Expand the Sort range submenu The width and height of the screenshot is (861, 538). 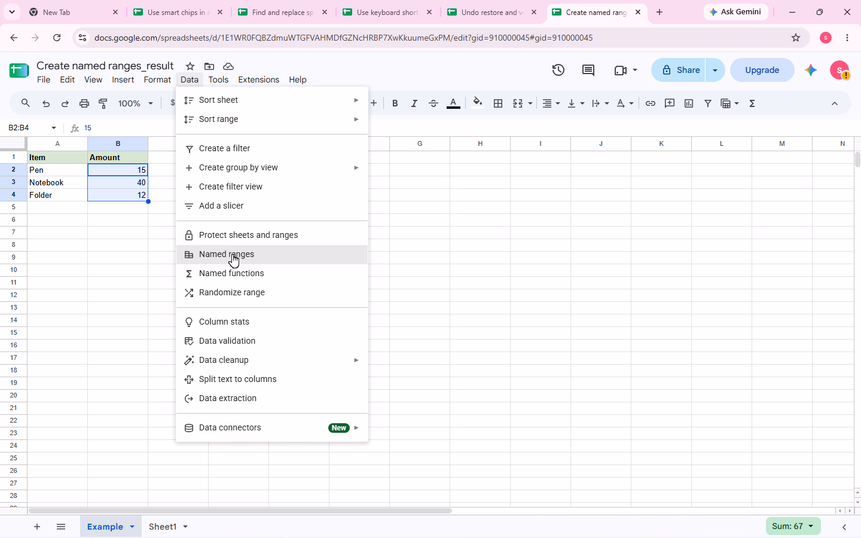tap(272, 119)
